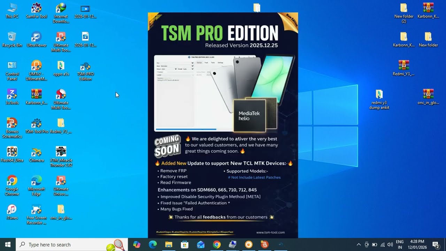Launch TSM-PRO Edition shortcut
The image size is (446, 251).
click(85, 70)
